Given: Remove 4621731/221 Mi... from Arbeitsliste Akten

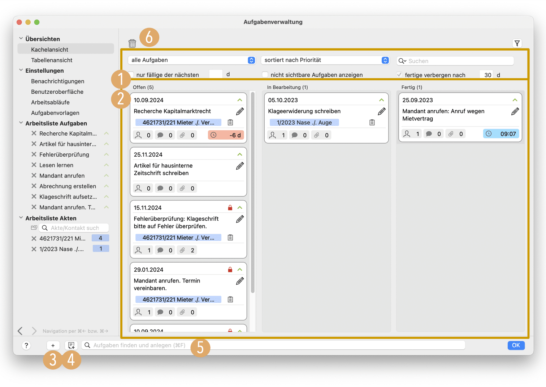Looking at the screenshot, I should [x=34, y=238].
